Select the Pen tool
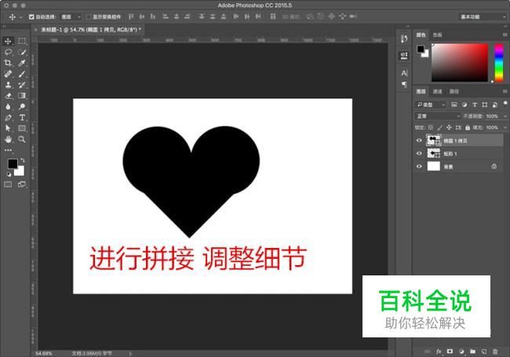The image size is (510, 357). click(x=8, y=118)
